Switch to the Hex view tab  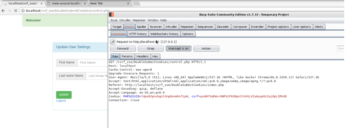click(155, 56)
